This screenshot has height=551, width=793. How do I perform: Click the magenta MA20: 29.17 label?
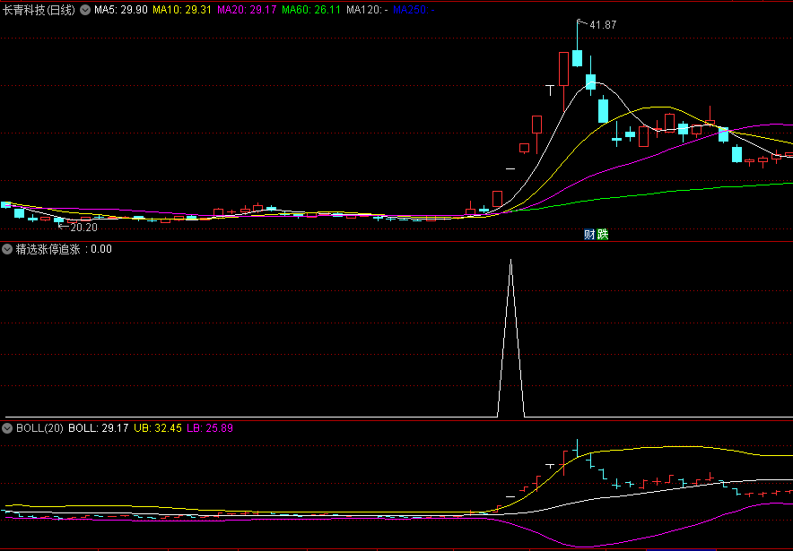(x=247, y=10)
